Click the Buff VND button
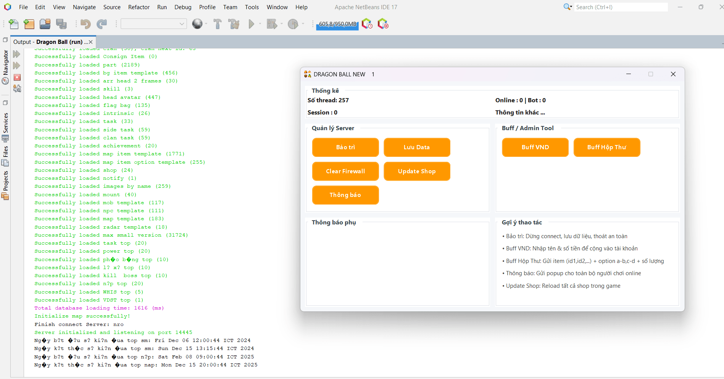The width and height of the screenshot is (724, 379). coord(535,147)
